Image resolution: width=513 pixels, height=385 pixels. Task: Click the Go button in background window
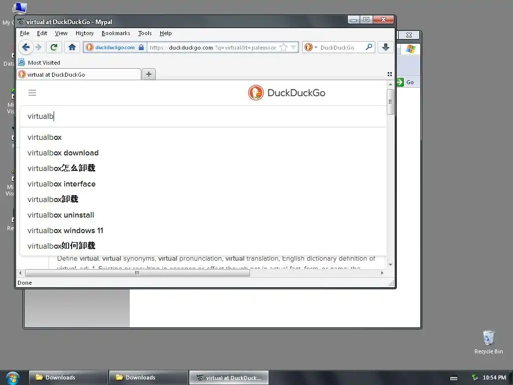tap(406, 82)
